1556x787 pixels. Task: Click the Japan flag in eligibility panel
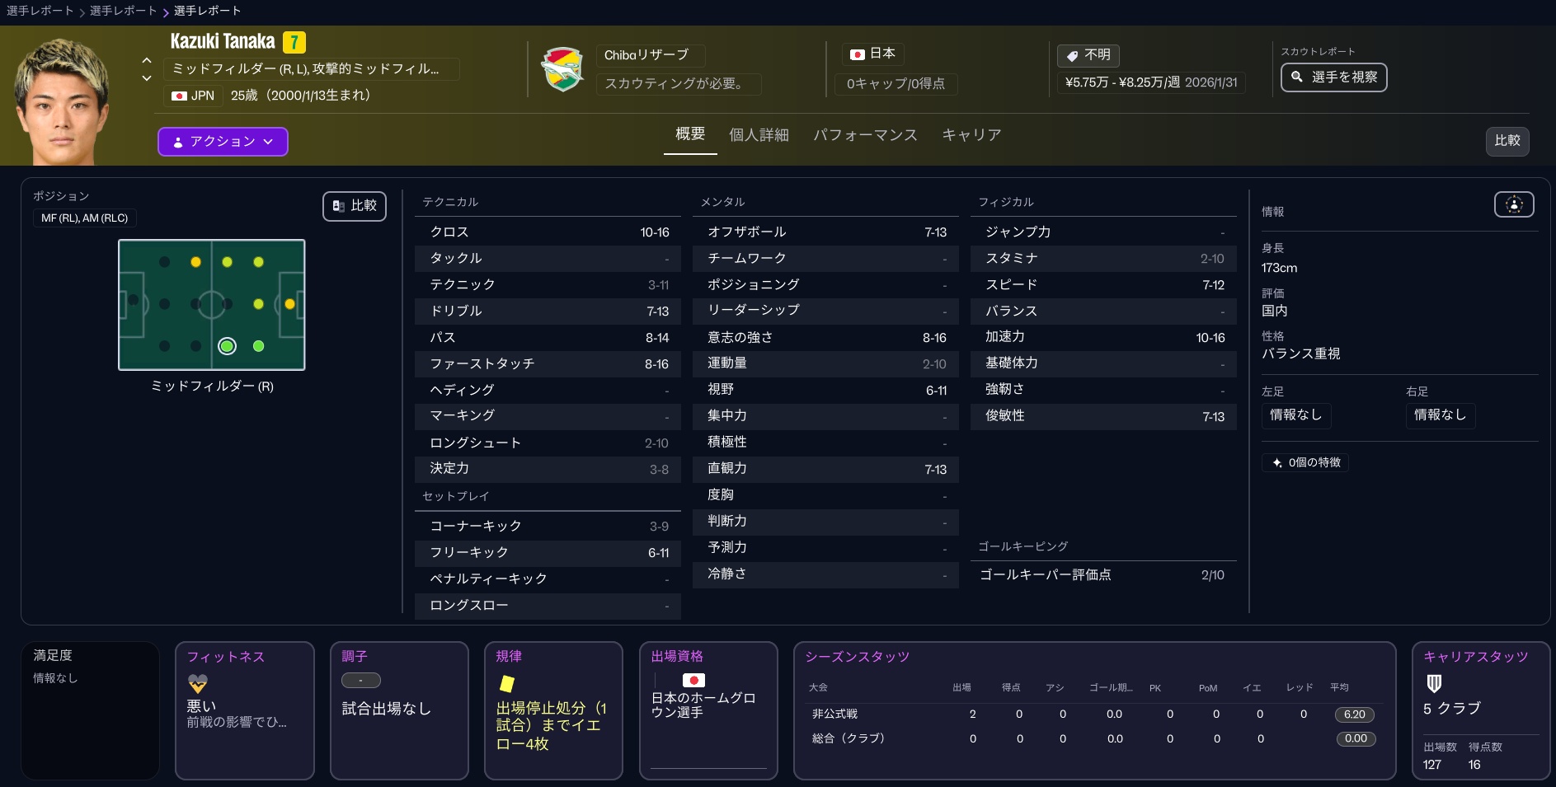(x=693, y=680)
